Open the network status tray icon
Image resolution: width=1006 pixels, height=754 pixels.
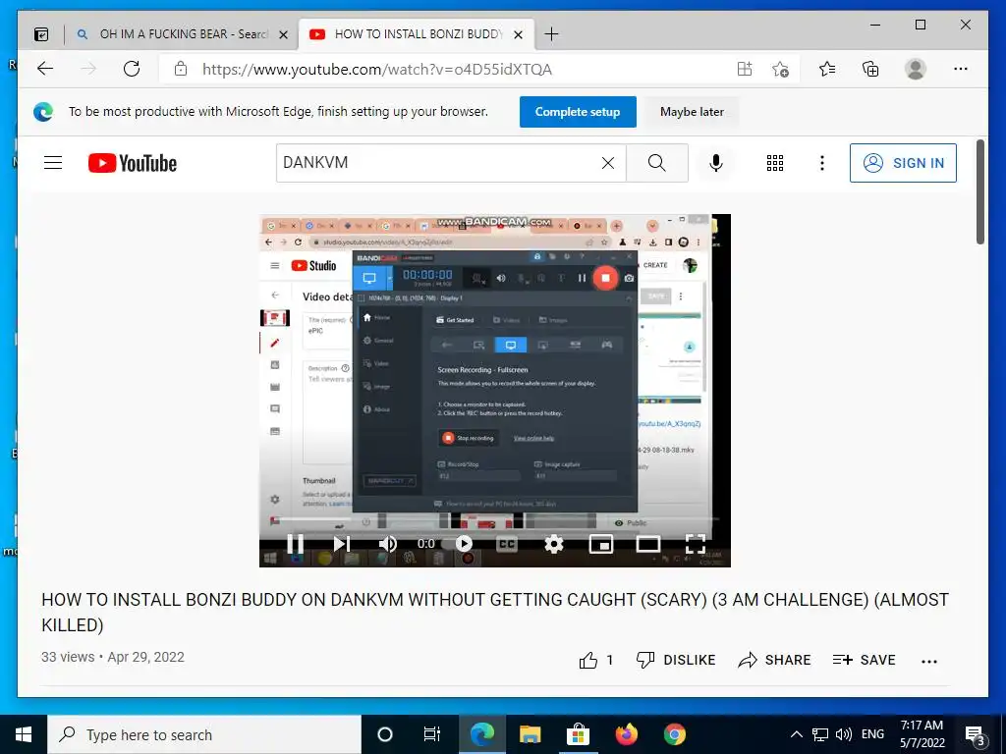tap(820, 734)
